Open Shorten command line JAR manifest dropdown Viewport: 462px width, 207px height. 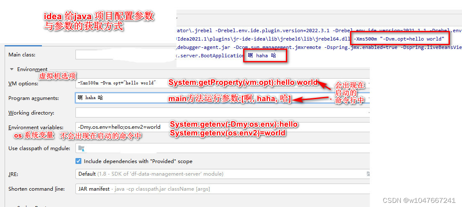pos(223,189)
